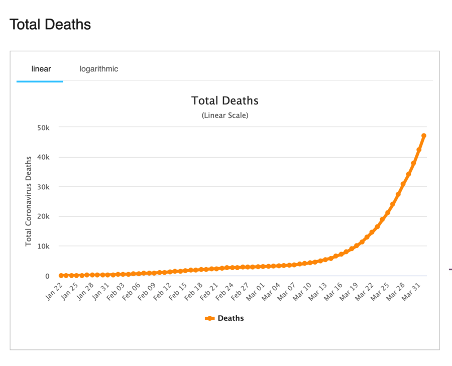Toggle the Deaths legend series
This screenshot has width=452, height=366.
coord(231,318)
